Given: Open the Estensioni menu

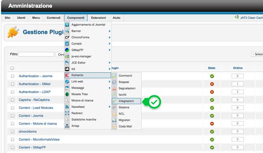Looking at the screenshot, I should click(x=98, y=18).
